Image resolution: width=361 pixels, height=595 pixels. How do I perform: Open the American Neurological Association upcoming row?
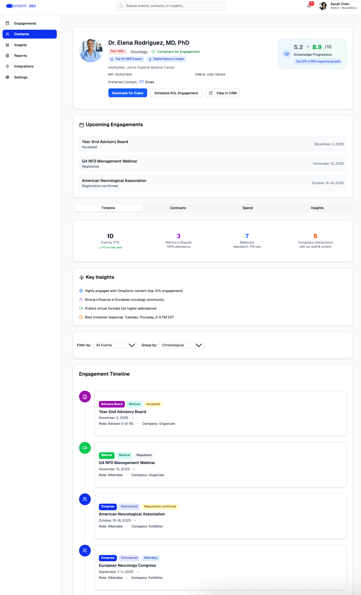tap(213, 183)
